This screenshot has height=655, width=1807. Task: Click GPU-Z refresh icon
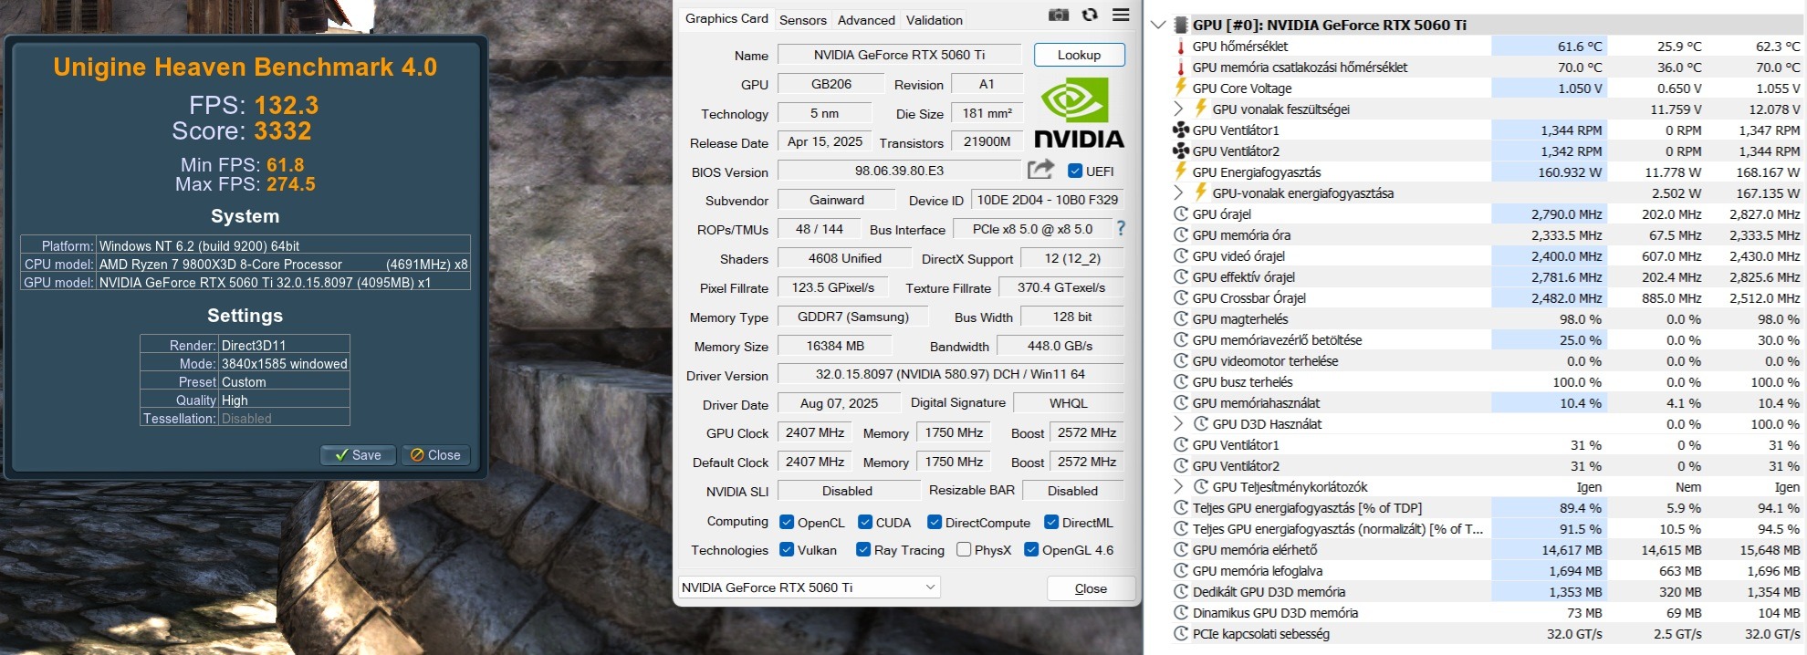click(x=1090, y=15)
